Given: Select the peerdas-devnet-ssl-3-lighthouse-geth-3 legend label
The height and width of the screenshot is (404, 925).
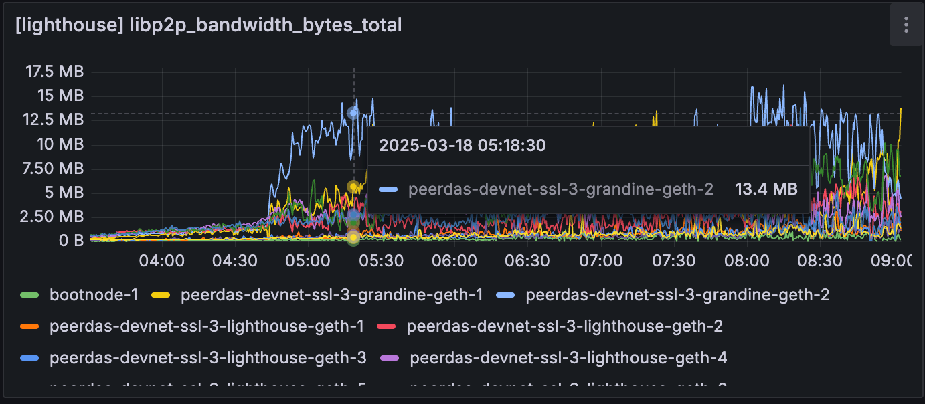Looking at the screenshot, I should pyautogui.click(x=208, y=359).
